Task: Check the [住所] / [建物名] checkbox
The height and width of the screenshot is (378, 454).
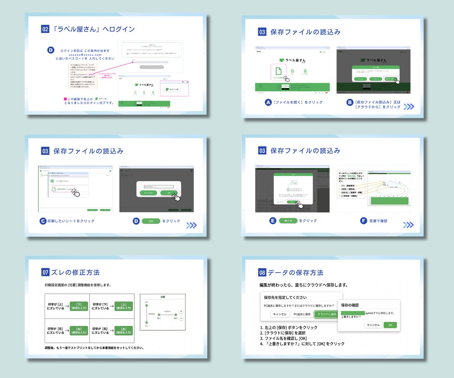Action: (340, 189)
